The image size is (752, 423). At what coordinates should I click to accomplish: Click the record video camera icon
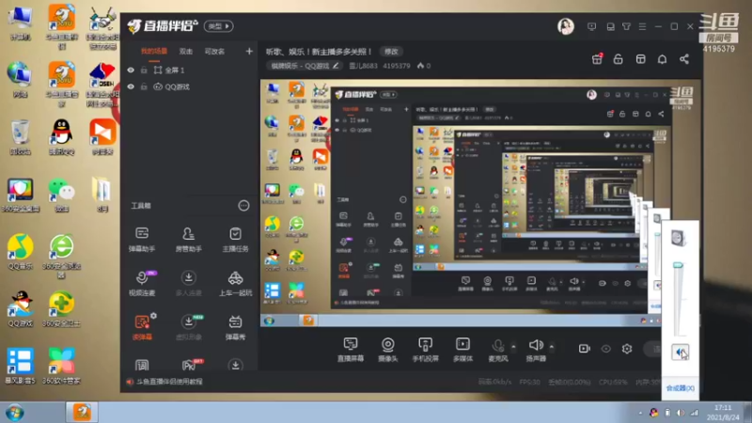584,349
